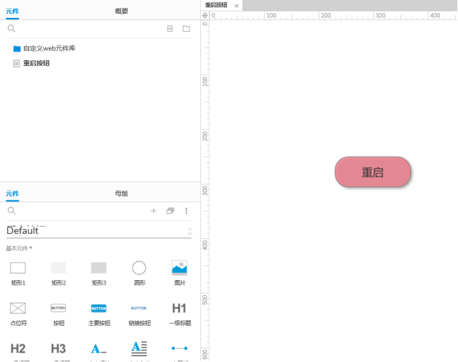Pick the 按钮 button widget
The image size is (458, 362).
pos(58,314)
